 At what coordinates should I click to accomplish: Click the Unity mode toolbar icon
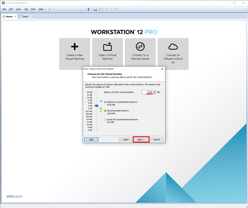tap(107, 9)
